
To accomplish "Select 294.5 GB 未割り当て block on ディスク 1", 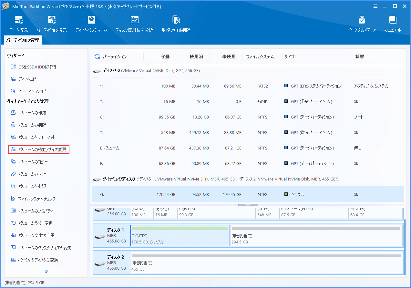I will point(316,235).
